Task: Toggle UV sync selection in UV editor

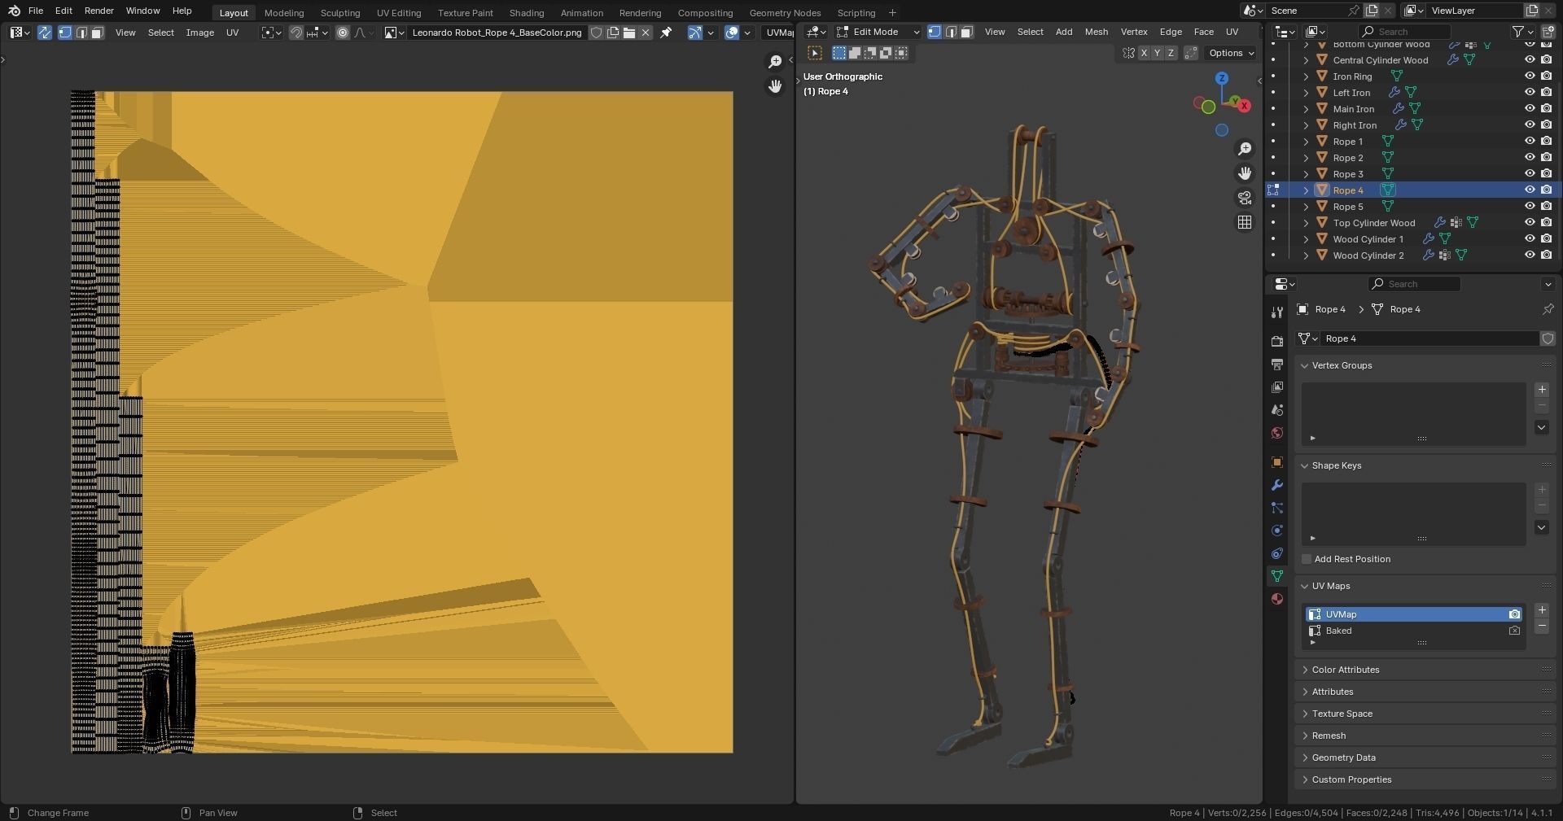Action: [45, 33]
